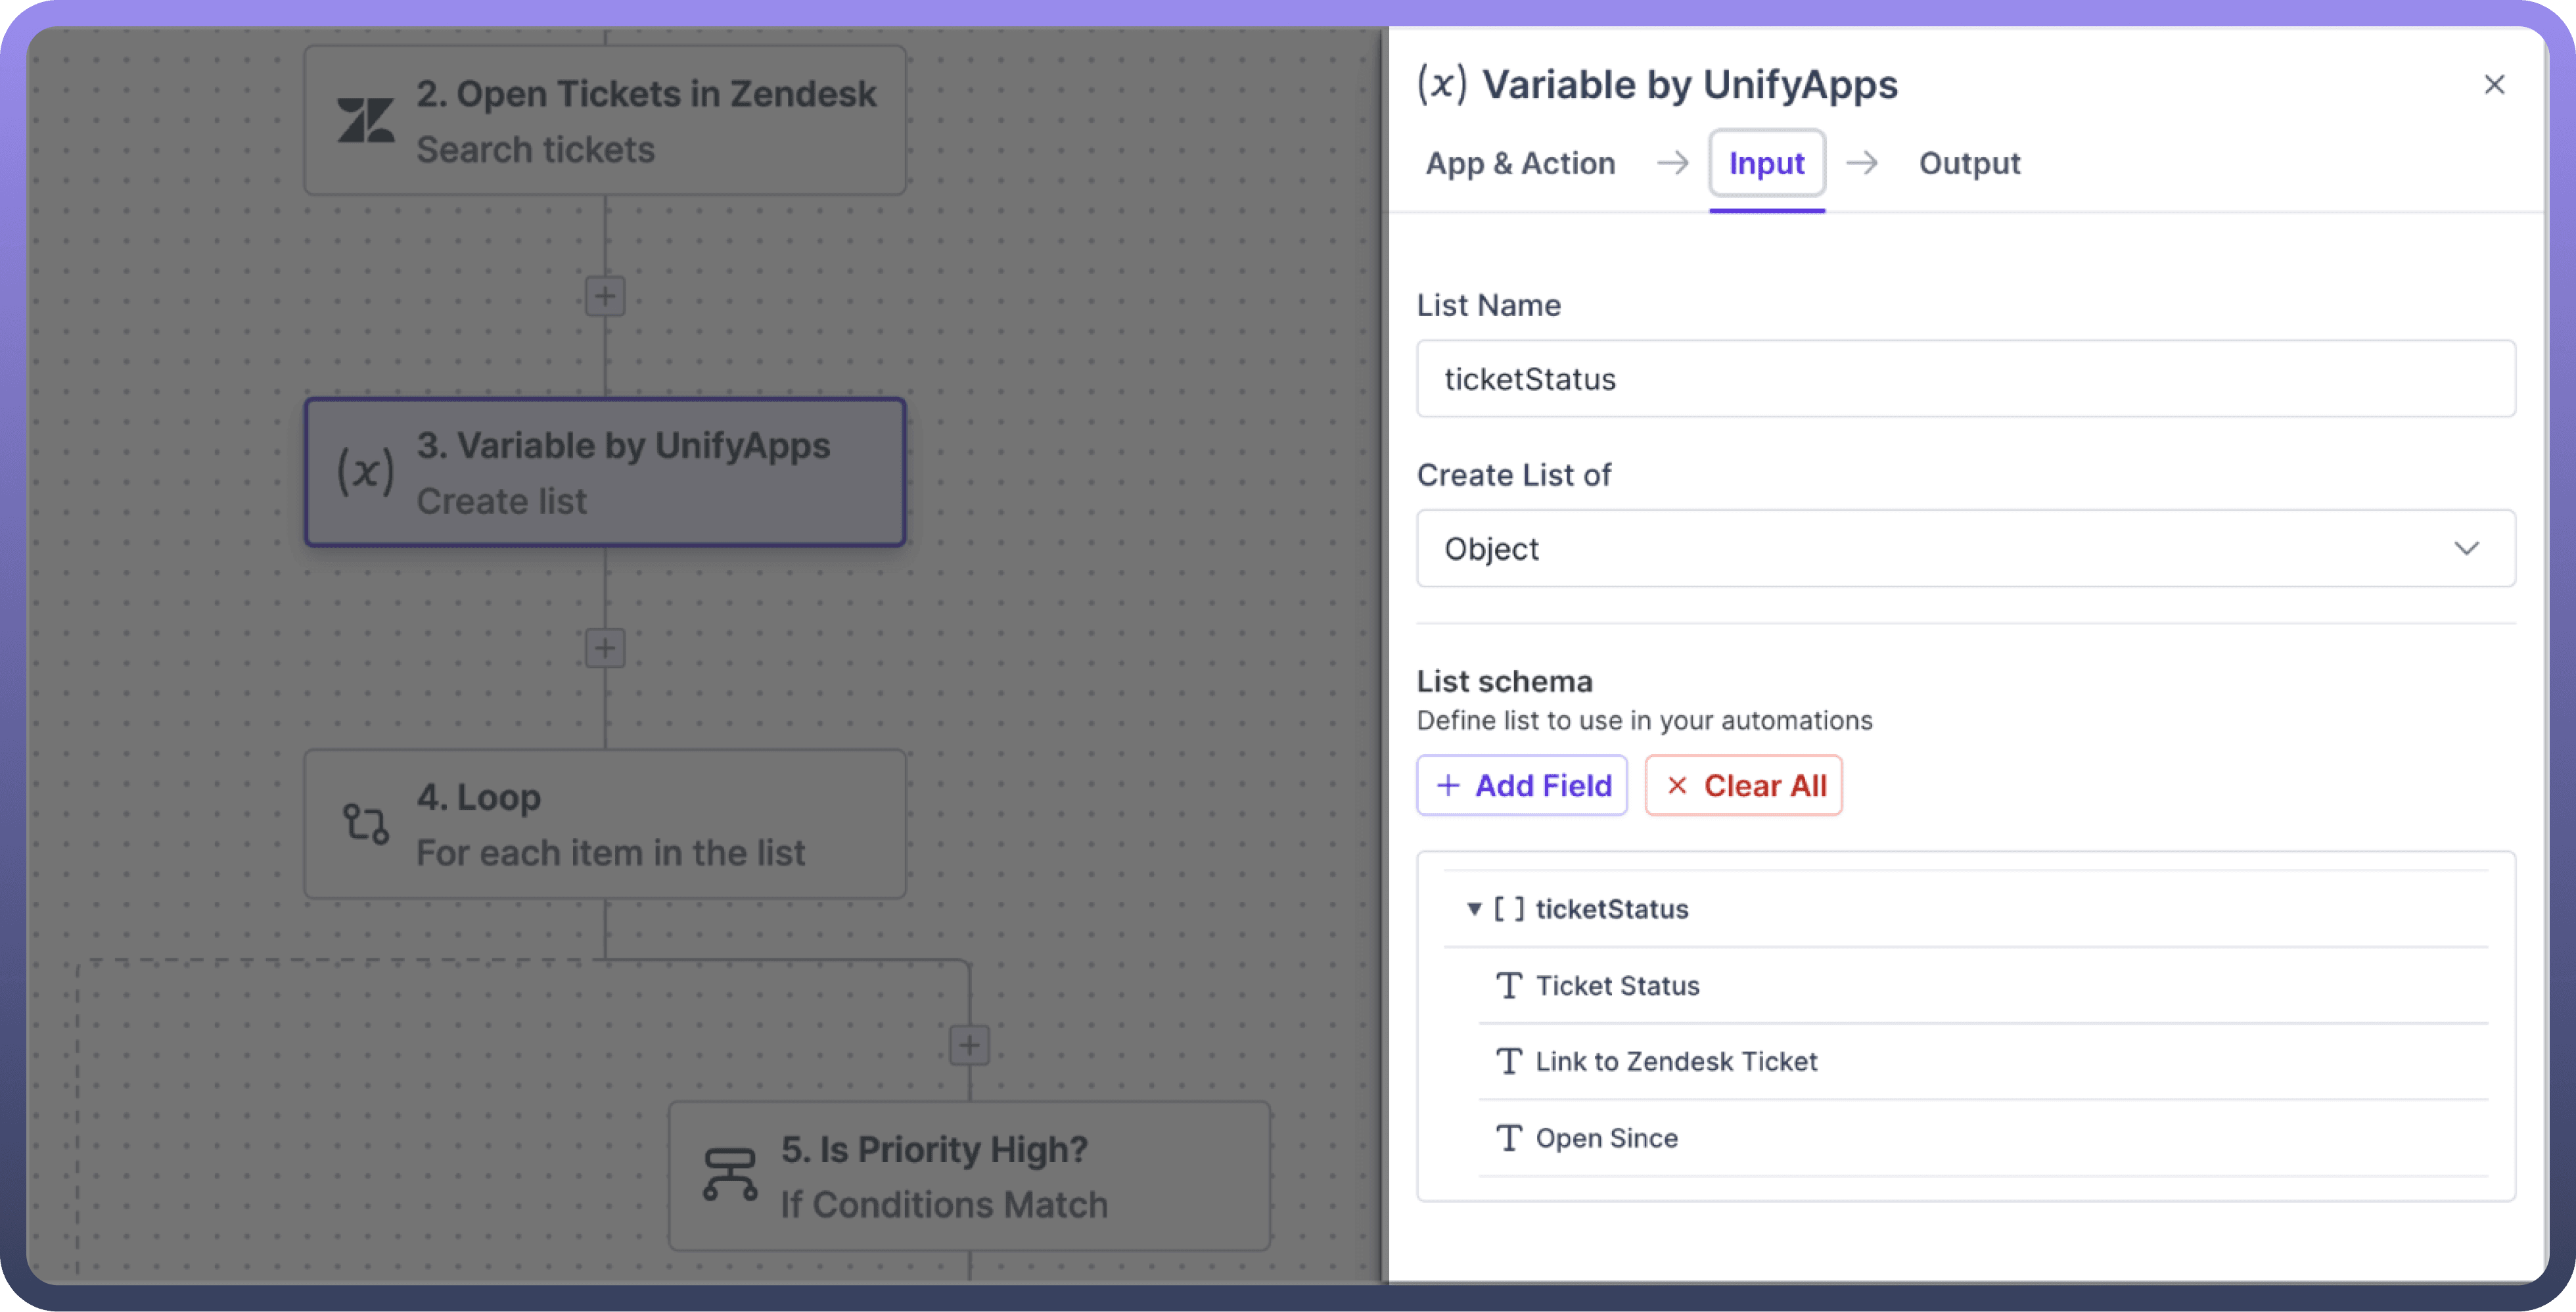Click the text type icon beside Ticket Status
This screenshot has width=2576, height=1312.
[x=1508, y=986]
